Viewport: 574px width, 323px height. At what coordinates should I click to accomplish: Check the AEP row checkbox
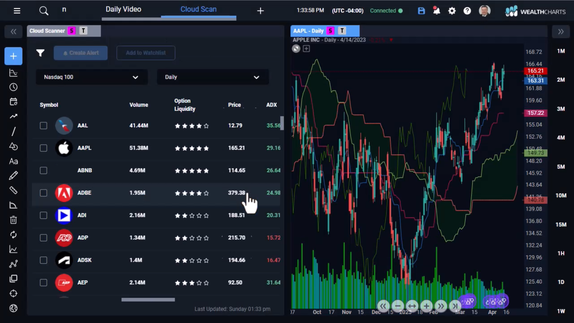tap(44, 283)
